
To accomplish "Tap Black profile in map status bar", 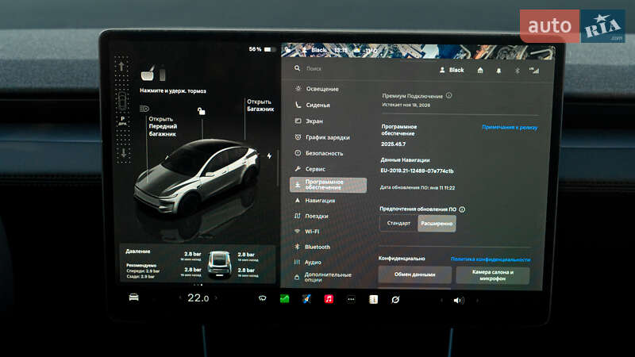I will 314,50.
